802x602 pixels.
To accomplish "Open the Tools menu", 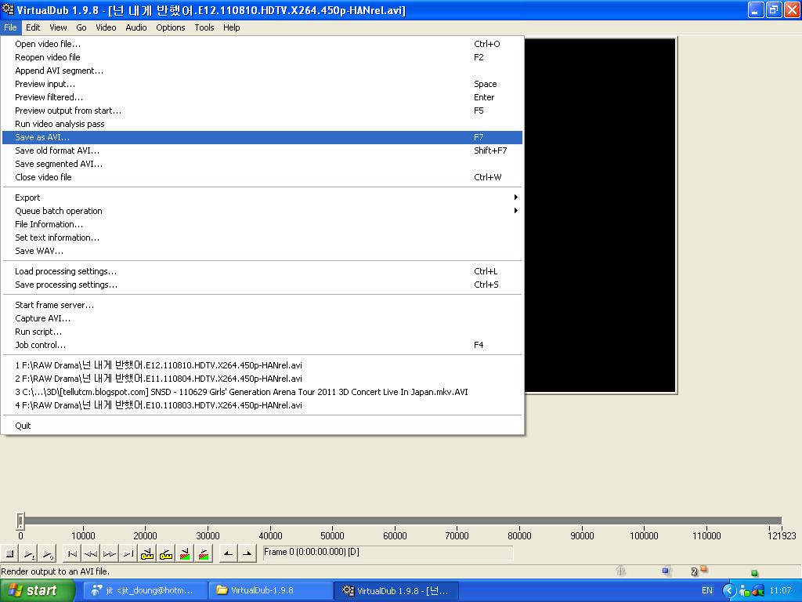I will click(x=204, y=27).
